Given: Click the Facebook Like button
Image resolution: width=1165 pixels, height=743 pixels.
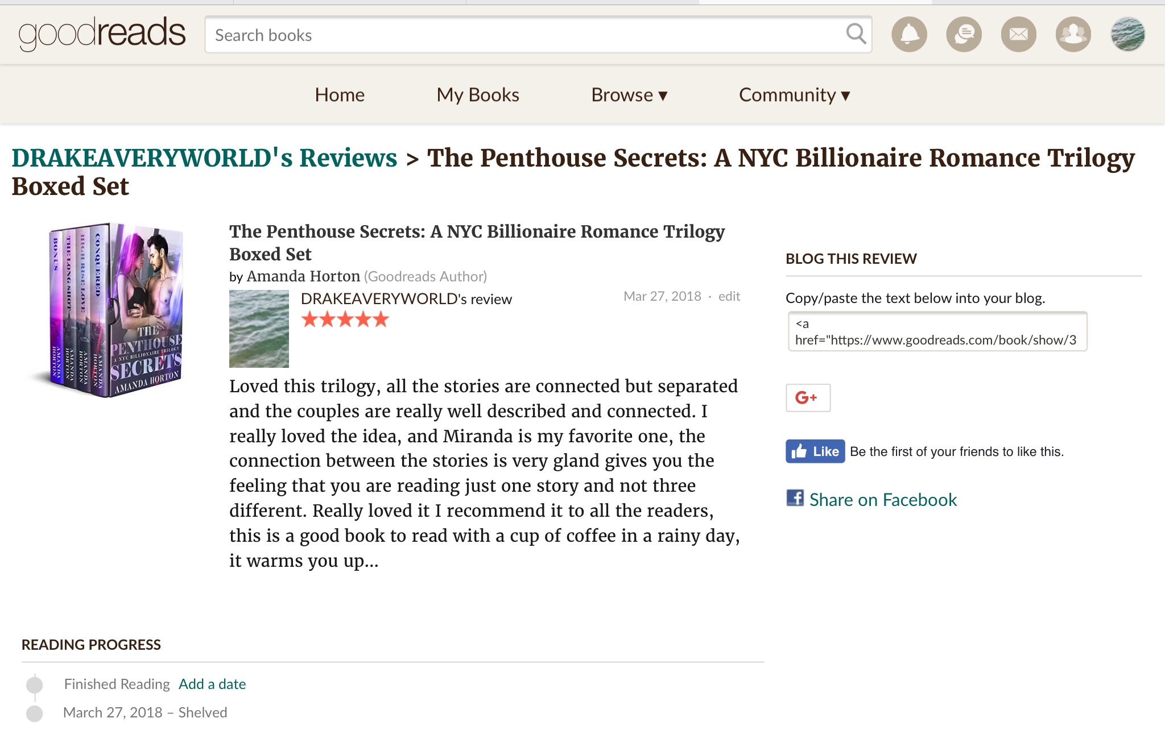Looking at the screenshot, I should pos(815,451).
